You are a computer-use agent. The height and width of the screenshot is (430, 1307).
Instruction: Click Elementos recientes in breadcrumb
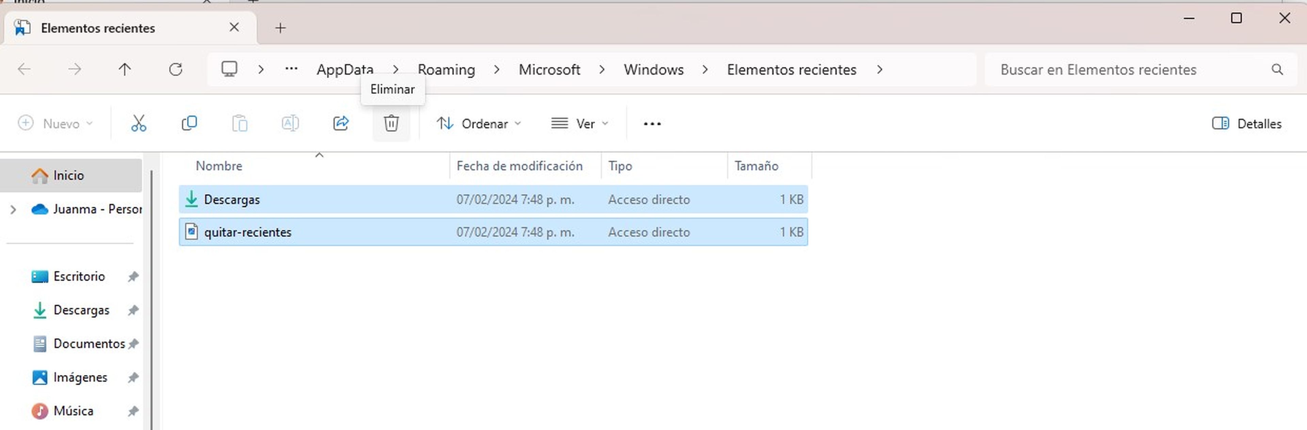pyautogui.click(x=791, y=69)
